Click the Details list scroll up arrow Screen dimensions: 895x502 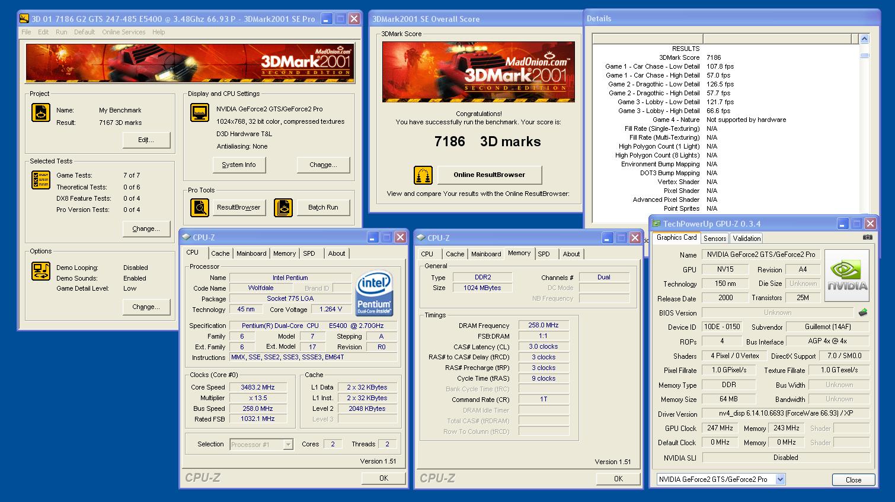[864, 39]
